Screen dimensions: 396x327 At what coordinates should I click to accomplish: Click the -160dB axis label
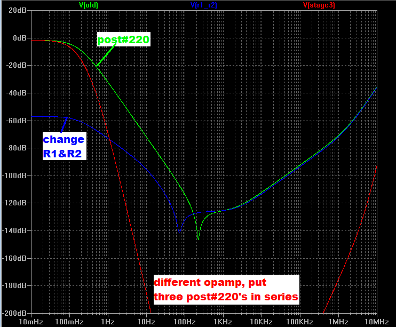tap(14, 258)
